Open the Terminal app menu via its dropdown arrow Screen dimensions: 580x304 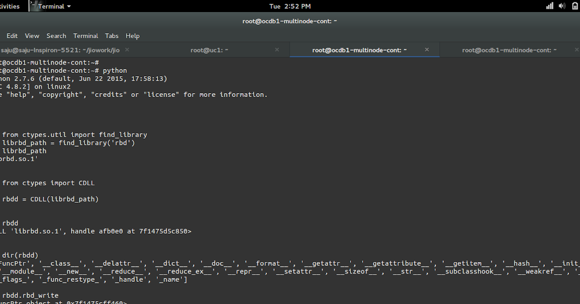pos(68,6)
